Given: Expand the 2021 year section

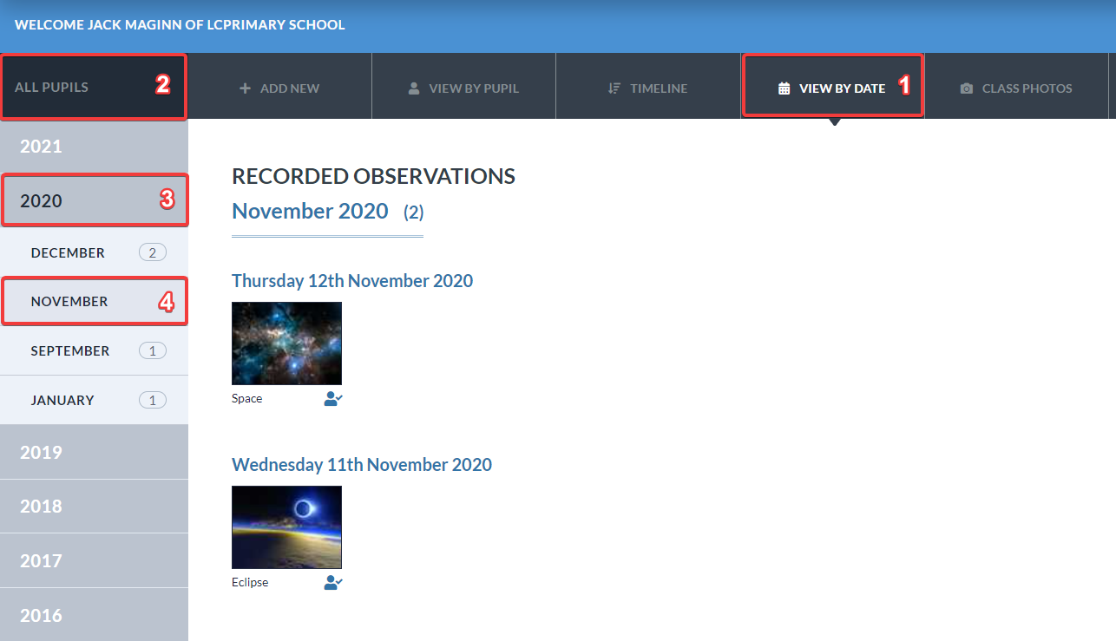Looking at the screenshot, I should point(94,146).
